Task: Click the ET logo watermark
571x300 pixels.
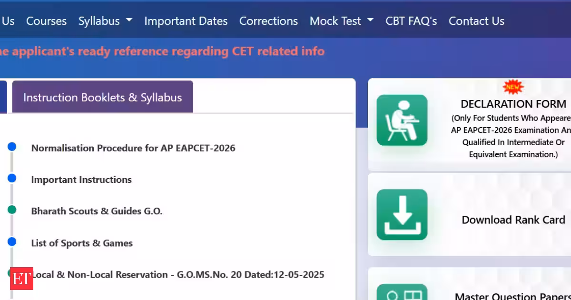Action: [21, 279]
